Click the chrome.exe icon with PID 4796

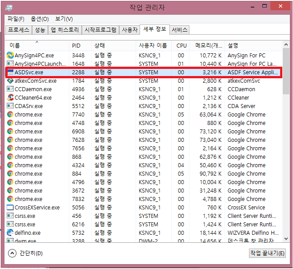pyautogui.click(x=10, y=182)
